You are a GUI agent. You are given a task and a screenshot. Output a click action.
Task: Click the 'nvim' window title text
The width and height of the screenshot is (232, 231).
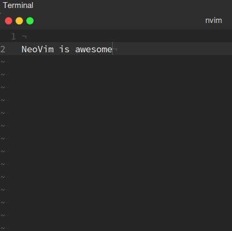coord(214,20)
